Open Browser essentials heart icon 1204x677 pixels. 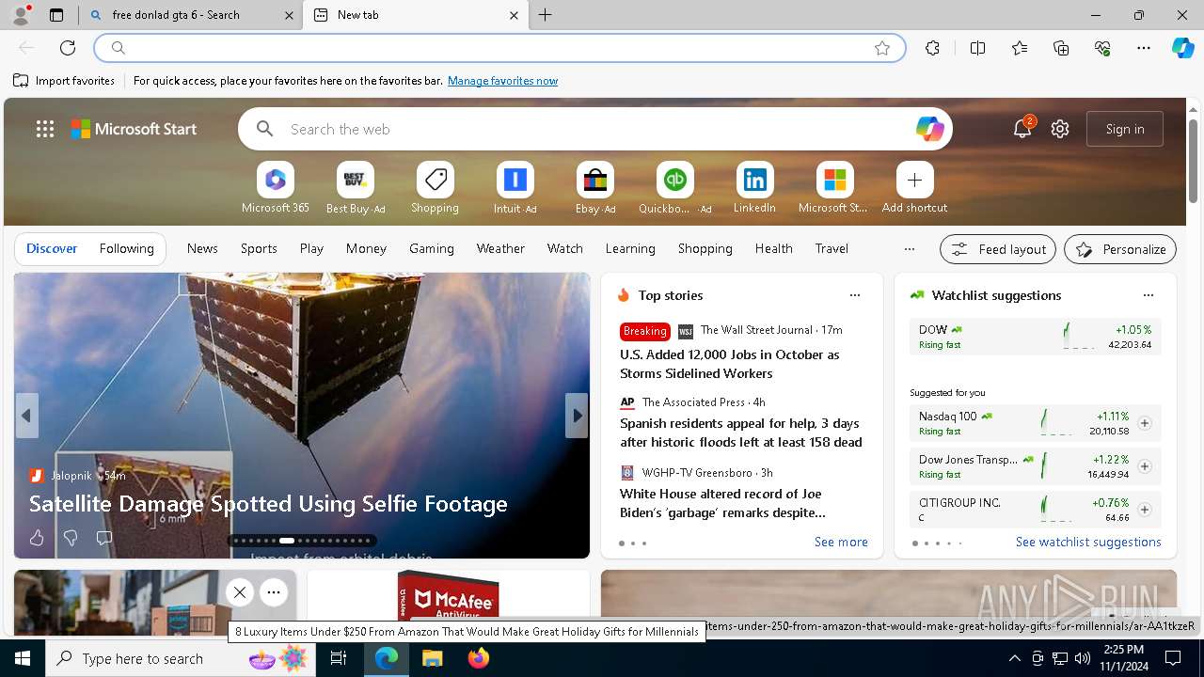pos(1102,48)
